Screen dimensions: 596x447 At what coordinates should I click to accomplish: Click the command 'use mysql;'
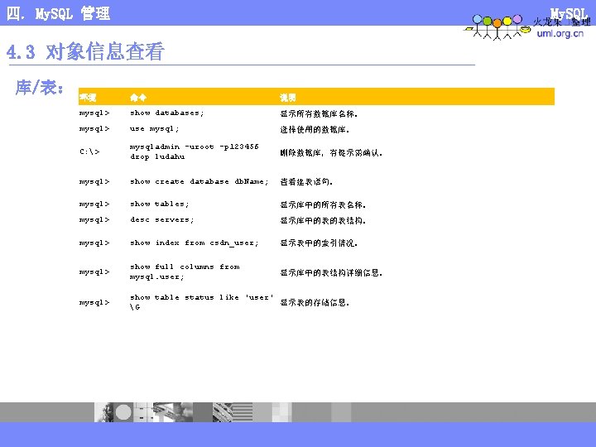(x=154, y=129)
